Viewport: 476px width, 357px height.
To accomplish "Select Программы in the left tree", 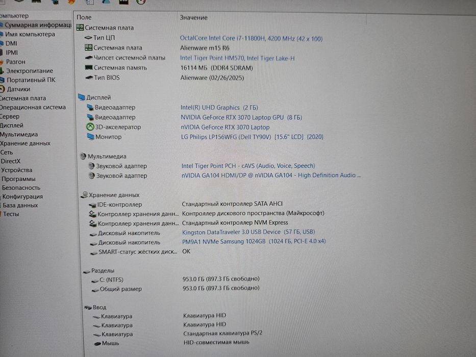I will click(18, 179).
